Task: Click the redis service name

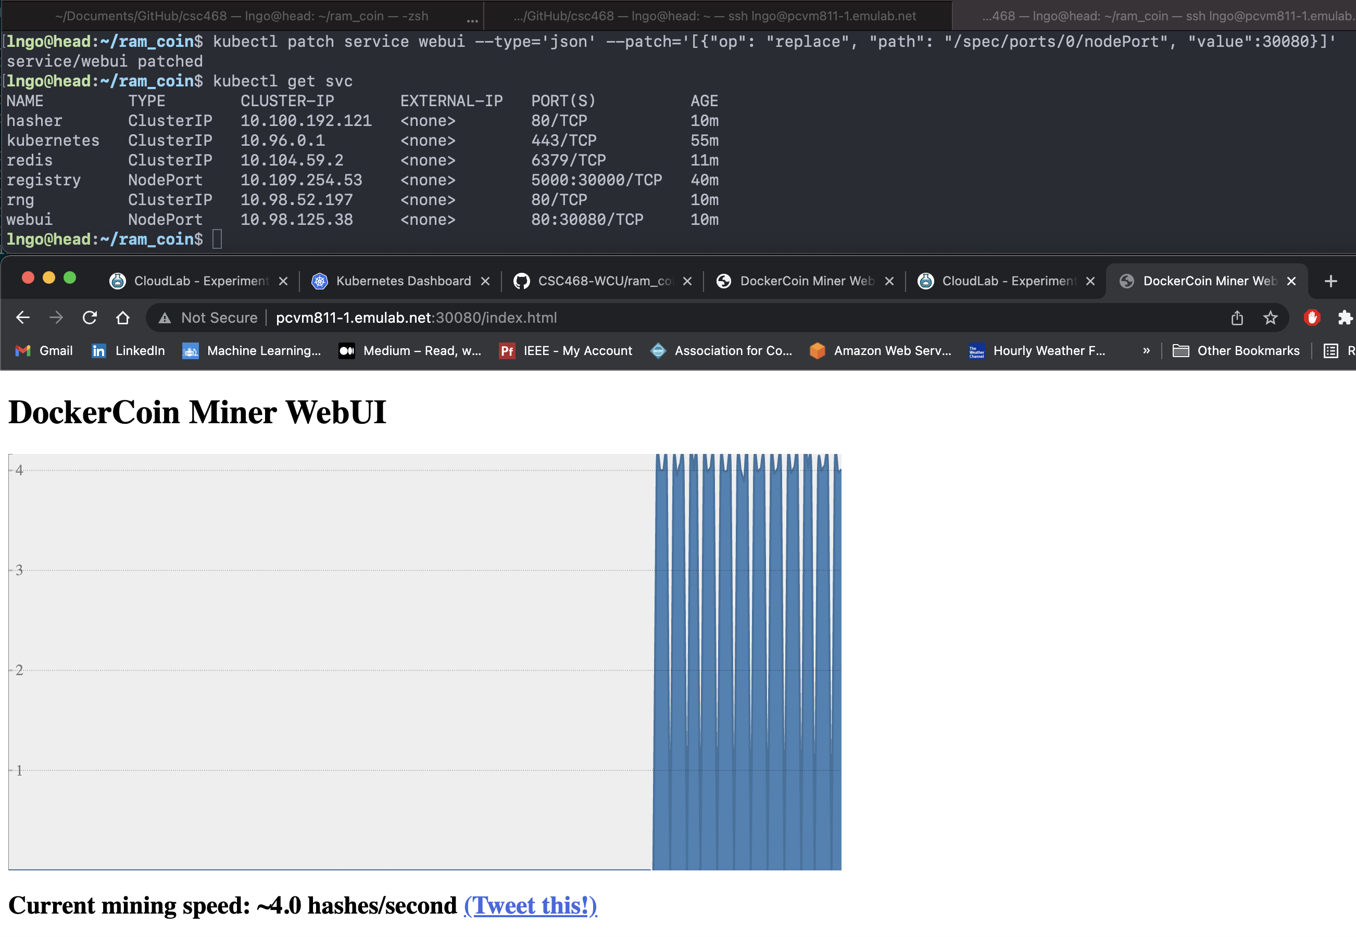Action: click(29, 160)
